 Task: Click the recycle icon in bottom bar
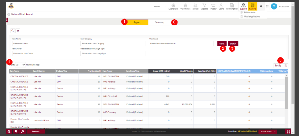(9, 131)
